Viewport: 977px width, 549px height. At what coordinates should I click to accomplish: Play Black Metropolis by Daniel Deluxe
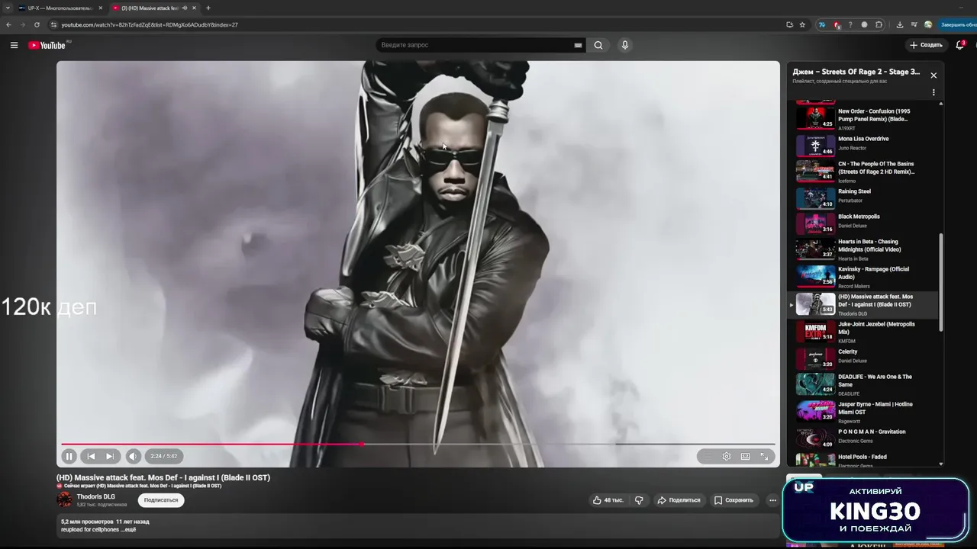coord(864,223)
